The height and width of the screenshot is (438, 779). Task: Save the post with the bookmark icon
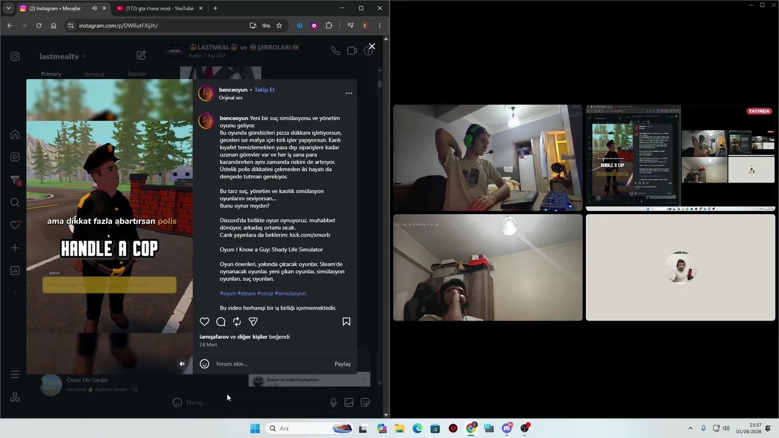[x=346, y=322]
